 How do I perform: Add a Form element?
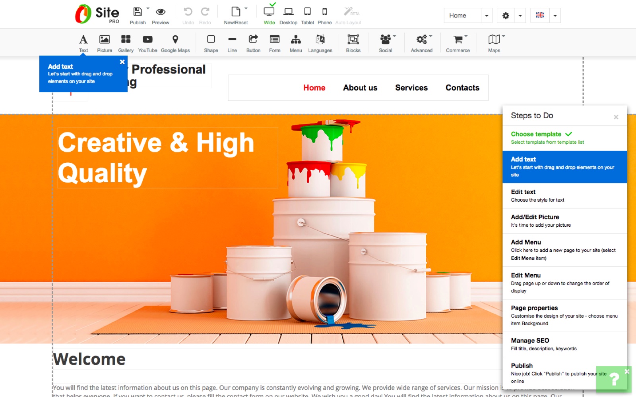click(274, 40)
